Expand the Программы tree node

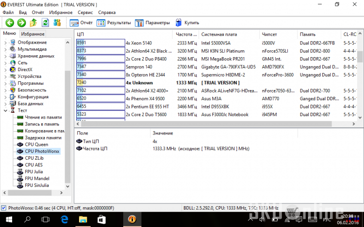[5, 83]
